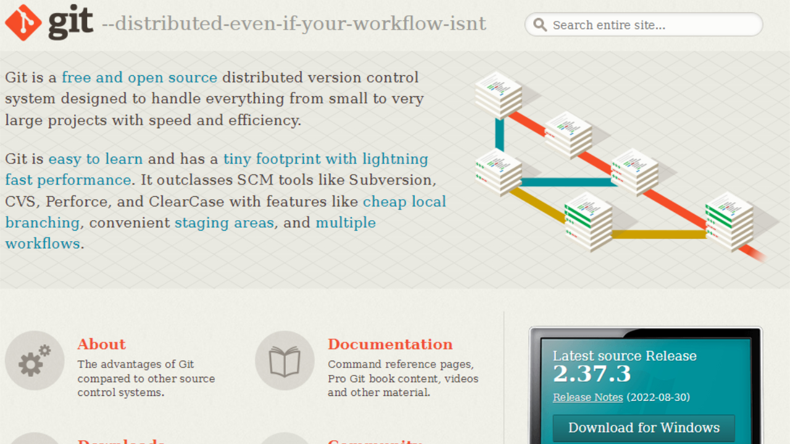Go to the staging areas link
This screenshot has height=444, width=790.
(x=224, y=223)
